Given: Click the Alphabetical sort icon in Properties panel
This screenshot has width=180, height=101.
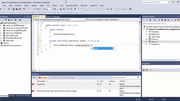Looking at the screenshot, I should click(x=147, y=70).
